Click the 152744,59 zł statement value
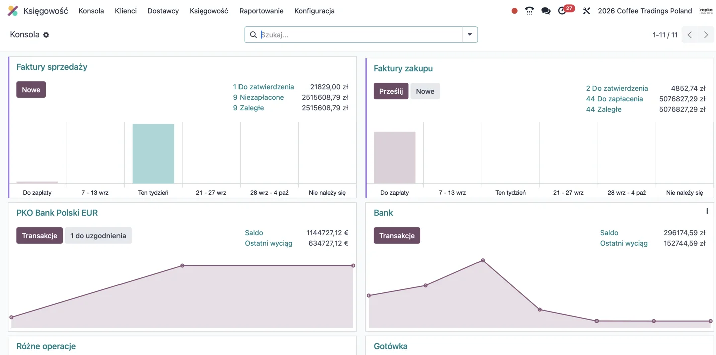The height and width of the screenshot is (355, 716). 685,243
